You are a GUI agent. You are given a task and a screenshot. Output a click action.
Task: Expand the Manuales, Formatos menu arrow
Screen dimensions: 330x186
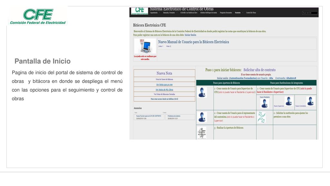(177, 13)
